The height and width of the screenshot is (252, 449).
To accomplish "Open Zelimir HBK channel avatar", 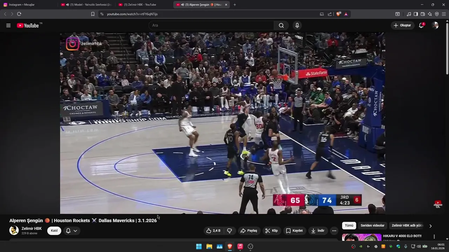I will point(14,230).
